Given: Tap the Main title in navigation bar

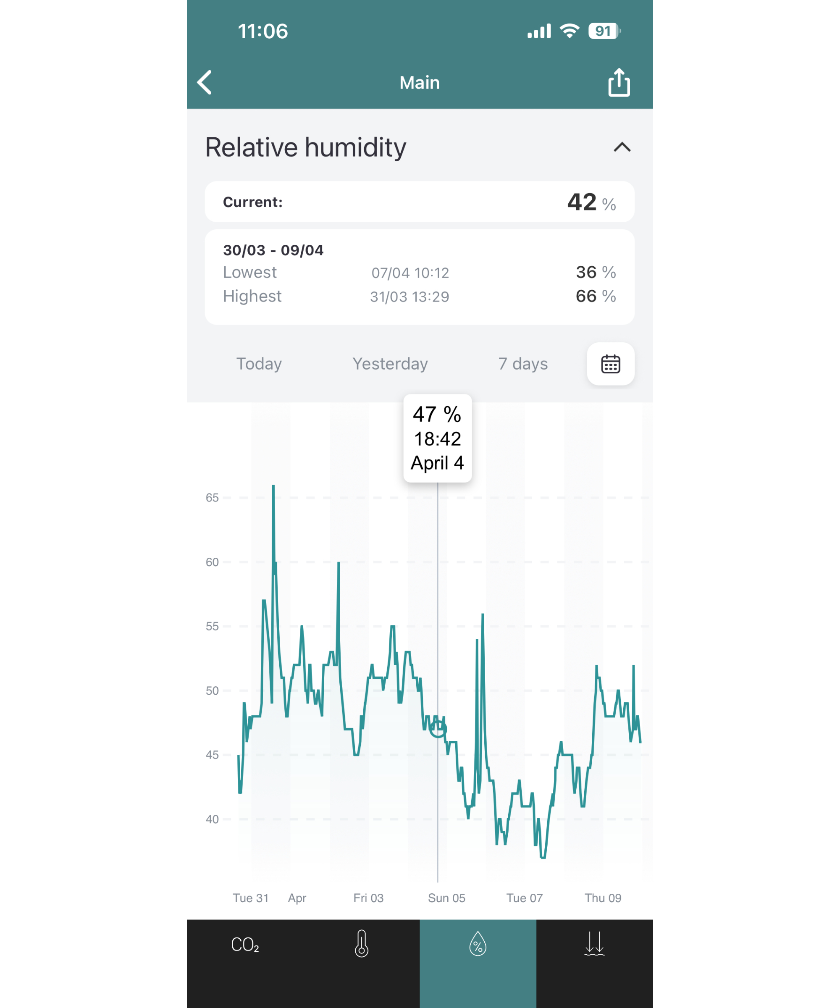Looking at the screenshot, I should (x=420, y=82).
